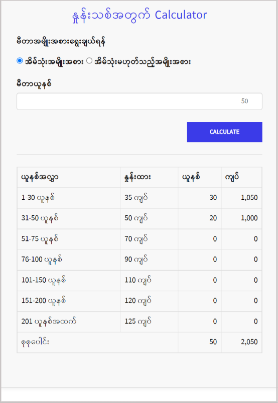
Task: Select the အိမ်သုံးမဟုတ်သည့်အမျိုးအစား radio option
Action: 89,61
